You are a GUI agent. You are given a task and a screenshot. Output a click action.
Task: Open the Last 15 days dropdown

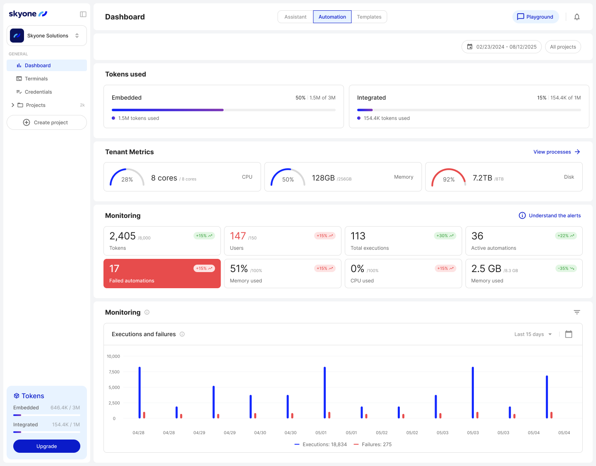pos(533,334)
